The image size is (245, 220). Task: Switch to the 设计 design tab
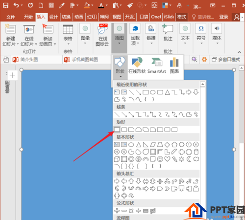coord(53,17)
